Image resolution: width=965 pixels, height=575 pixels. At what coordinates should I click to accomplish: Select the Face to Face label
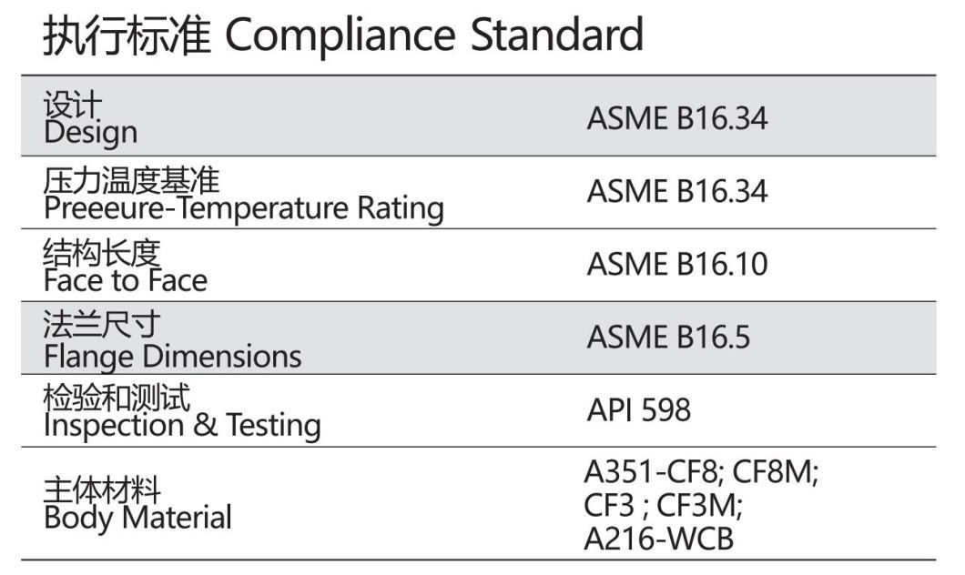126,280
